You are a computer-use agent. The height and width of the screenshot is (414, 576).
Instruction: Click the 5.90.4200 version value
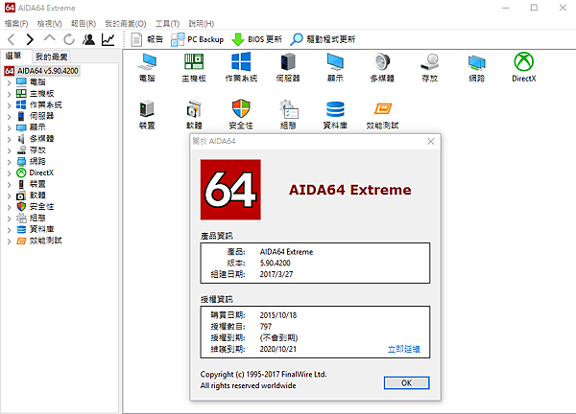[276, 263]
